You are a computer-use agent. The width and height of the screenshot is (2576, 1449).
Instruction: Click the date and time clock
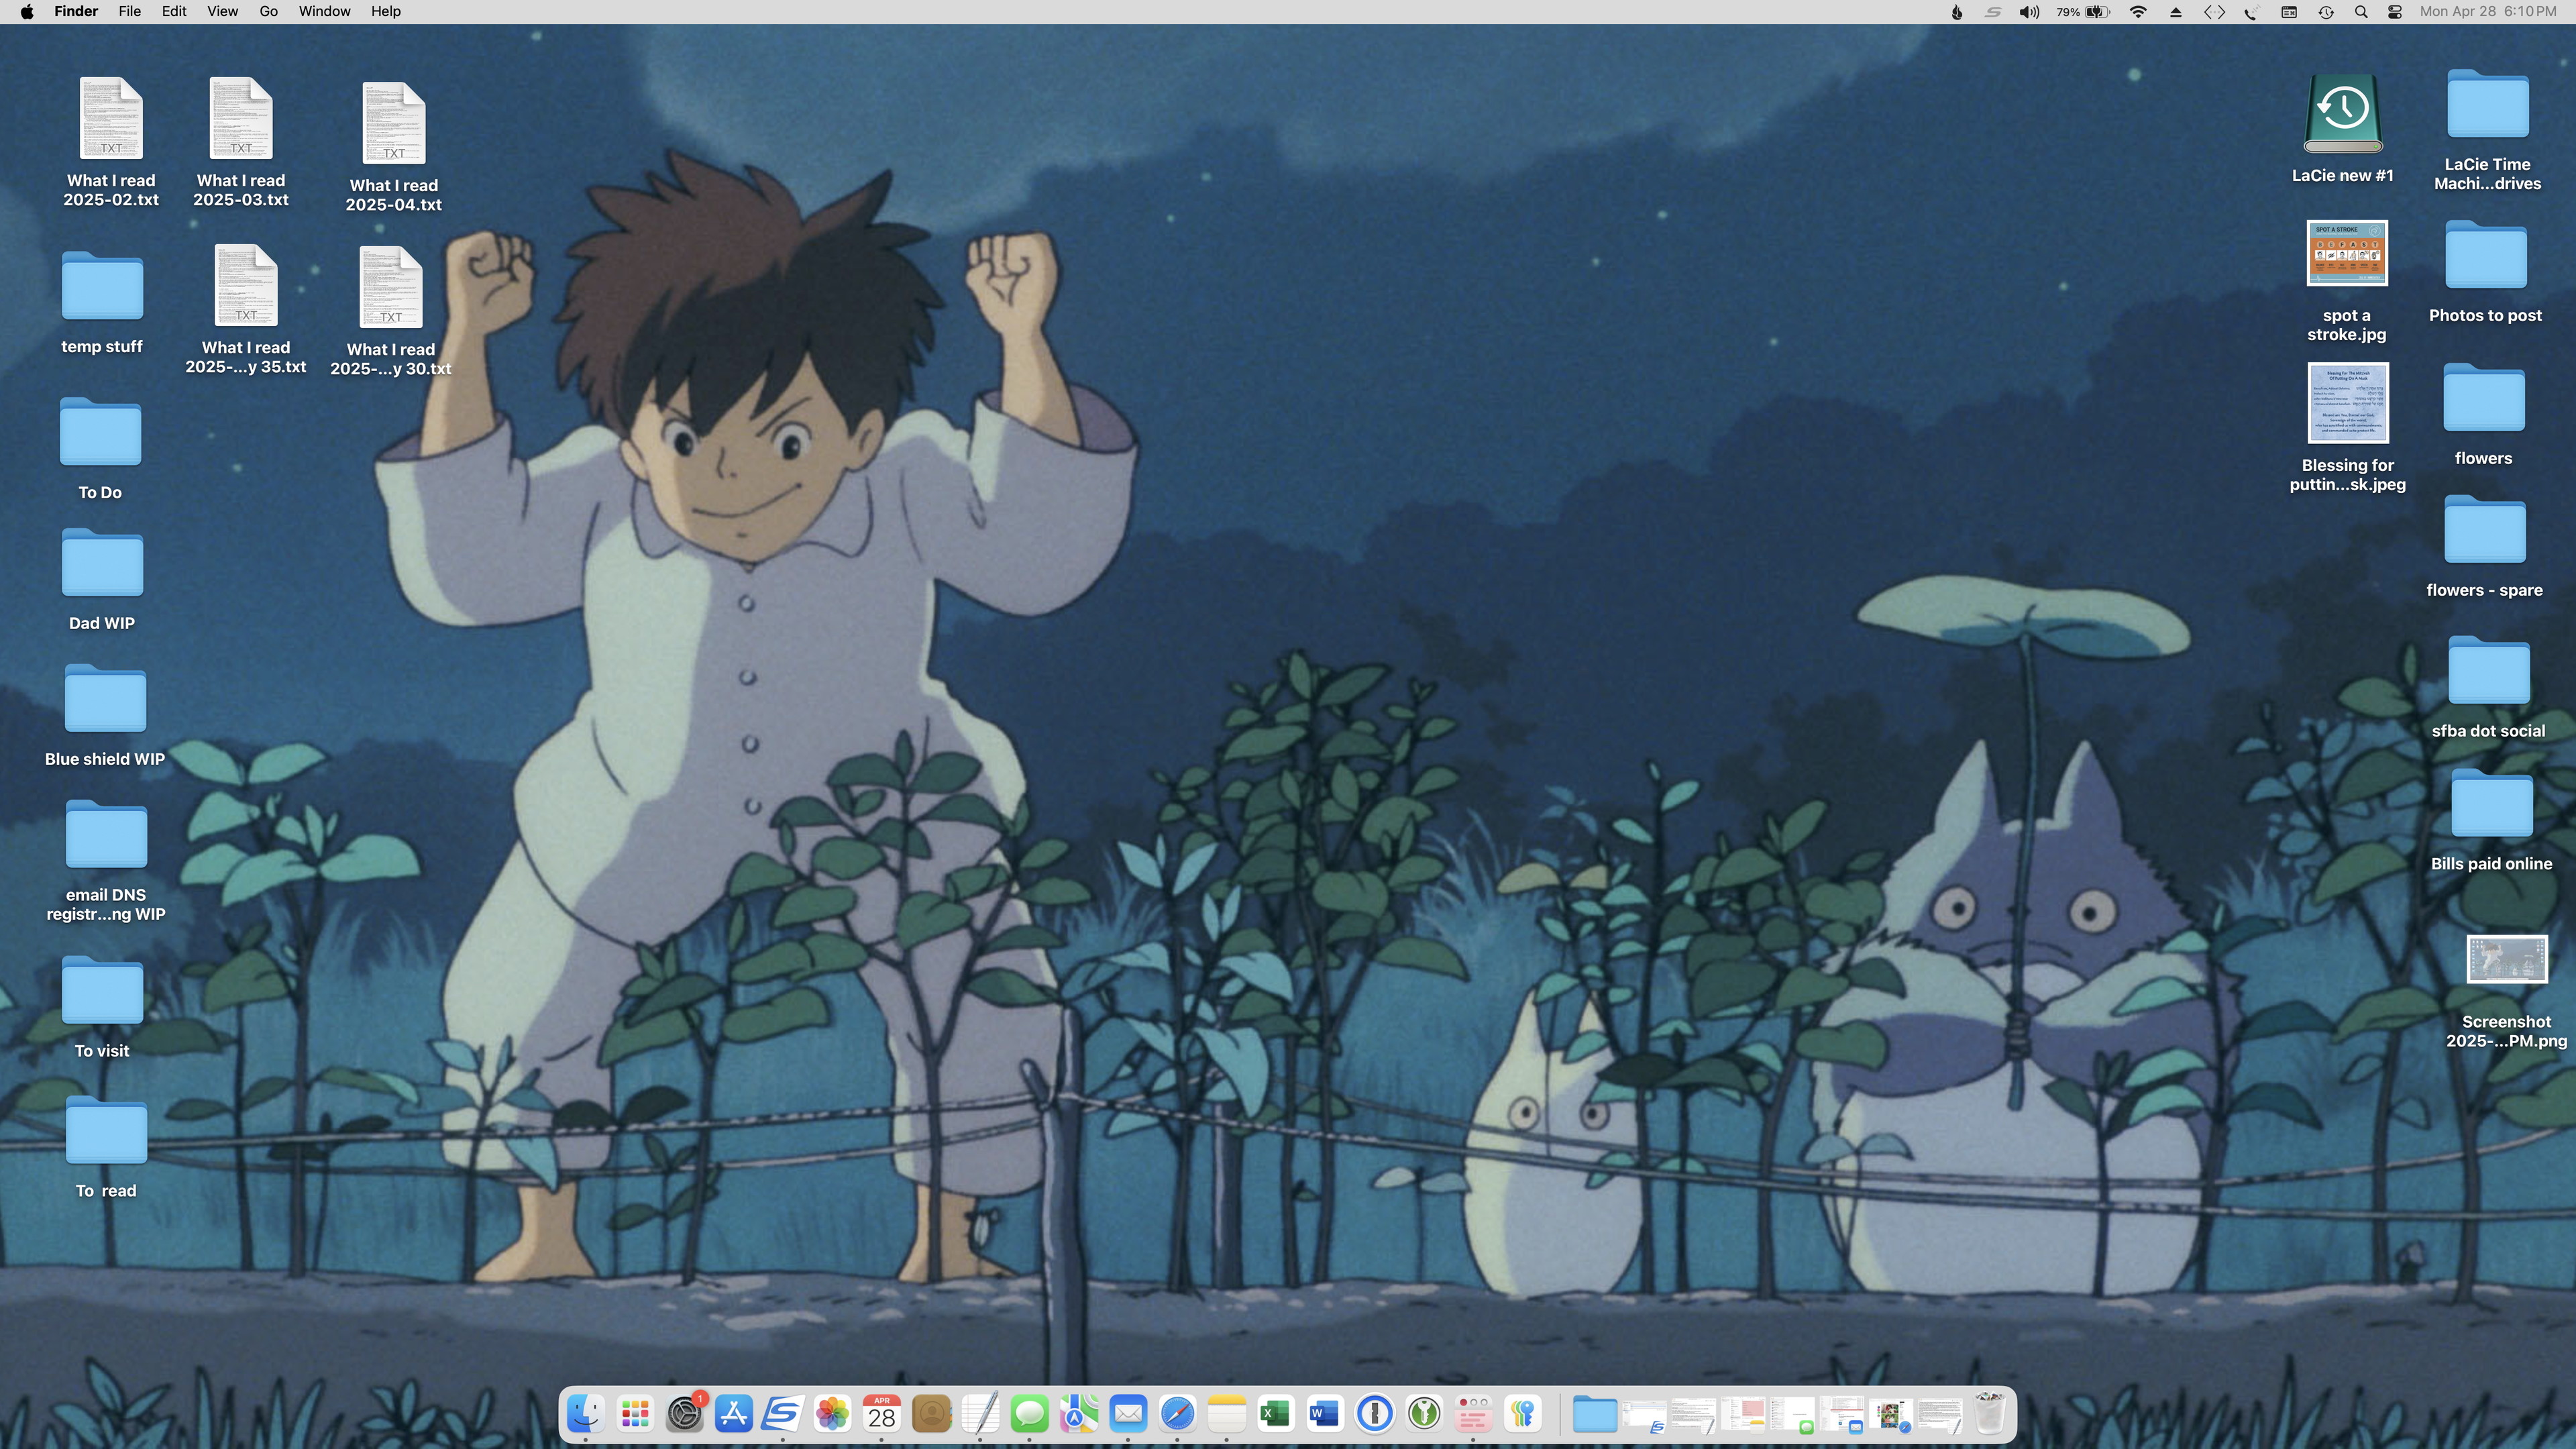[x=2488, y=12]
